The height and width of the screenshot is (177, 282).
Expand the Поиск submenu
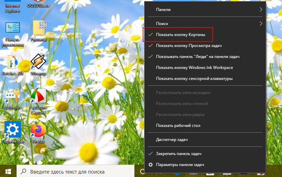[205, 24]
